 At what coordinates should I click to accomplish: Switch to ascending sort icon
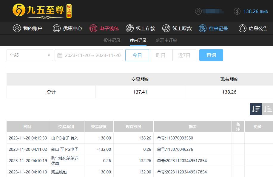point(268,109)
